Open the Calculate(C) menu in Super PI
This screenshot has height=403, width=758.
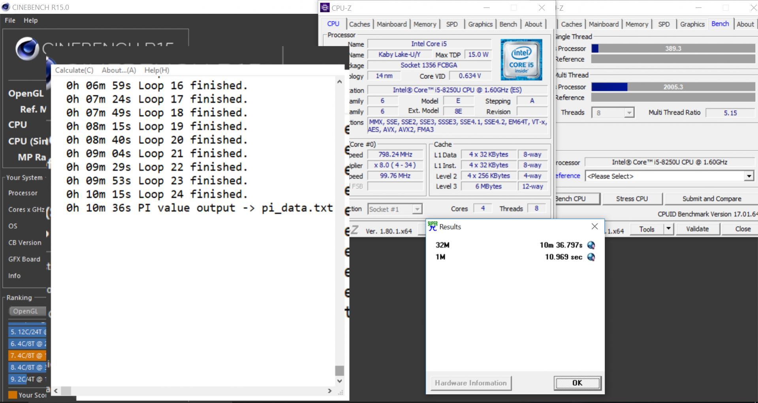[74, 70]
